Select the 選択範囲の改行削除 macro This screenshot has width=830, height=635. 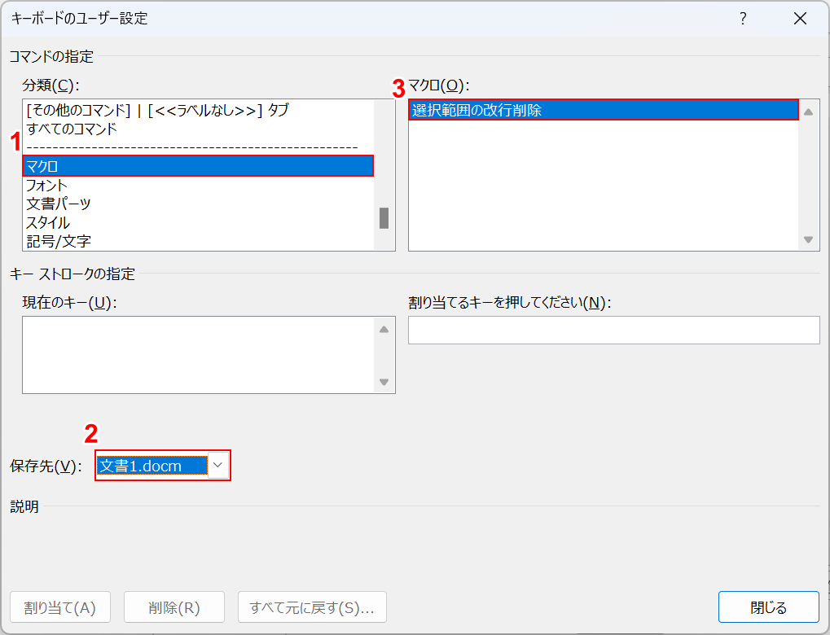[x=603, y=111]
